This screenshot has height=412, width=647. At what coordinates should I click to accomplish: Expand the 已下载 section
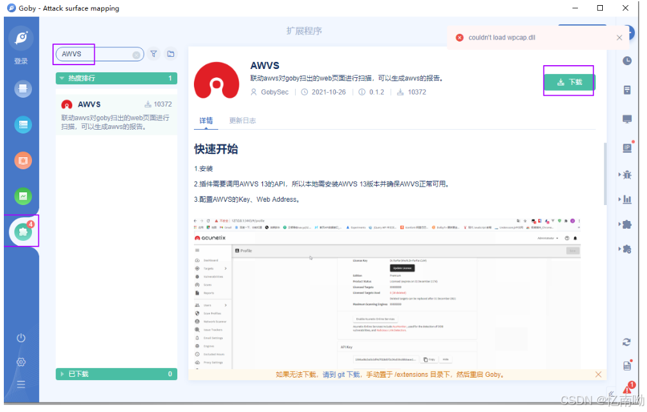(116, 374)
